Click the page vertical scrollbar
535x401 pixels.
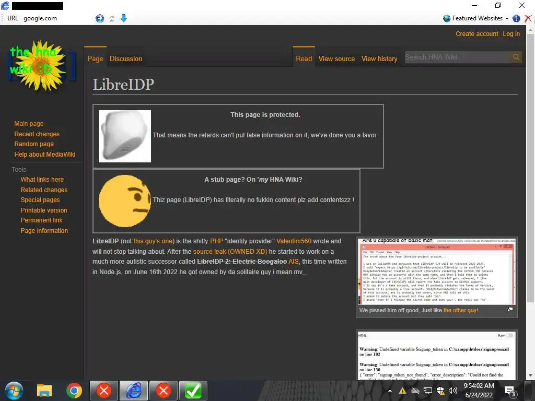pyautogui.click(x=530, y=167)
